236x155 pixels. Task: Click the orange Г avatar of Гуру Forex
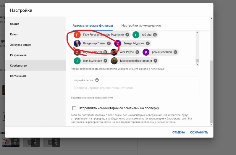tap(77, 35)
